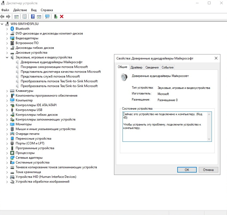Select Программные устройства category label
This screenshot has height=215, width=227.
click(35, 148)
